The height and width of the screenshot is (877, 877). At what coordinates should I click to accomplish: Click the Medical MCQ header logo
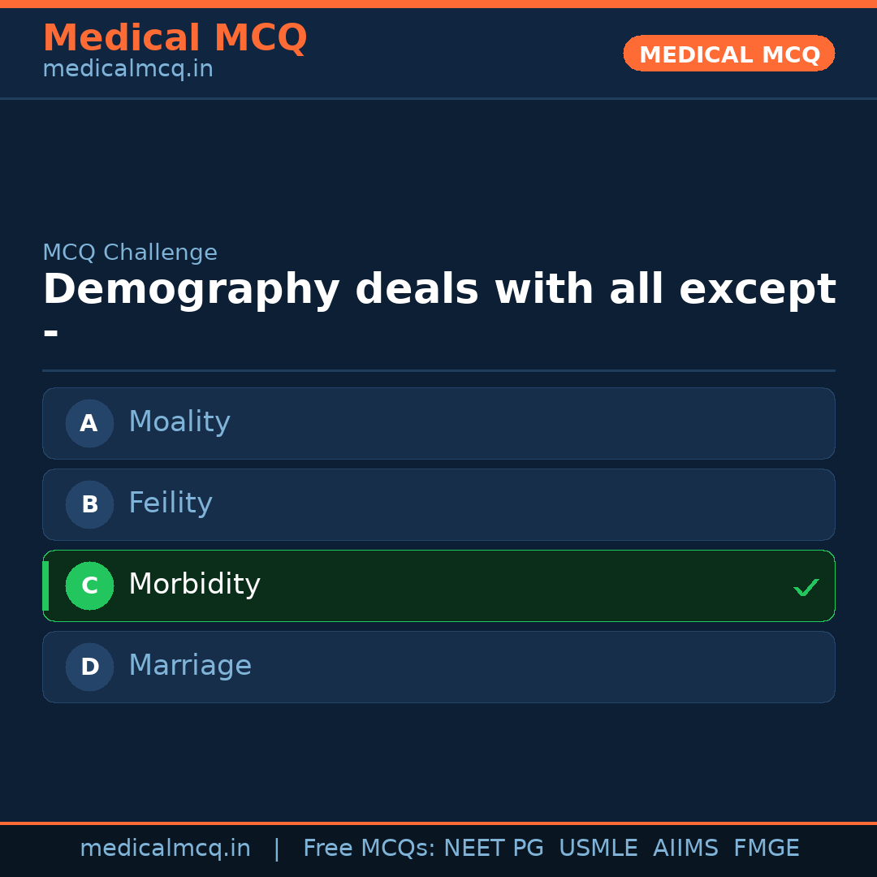pyautogui.click(x=175, y=38)
